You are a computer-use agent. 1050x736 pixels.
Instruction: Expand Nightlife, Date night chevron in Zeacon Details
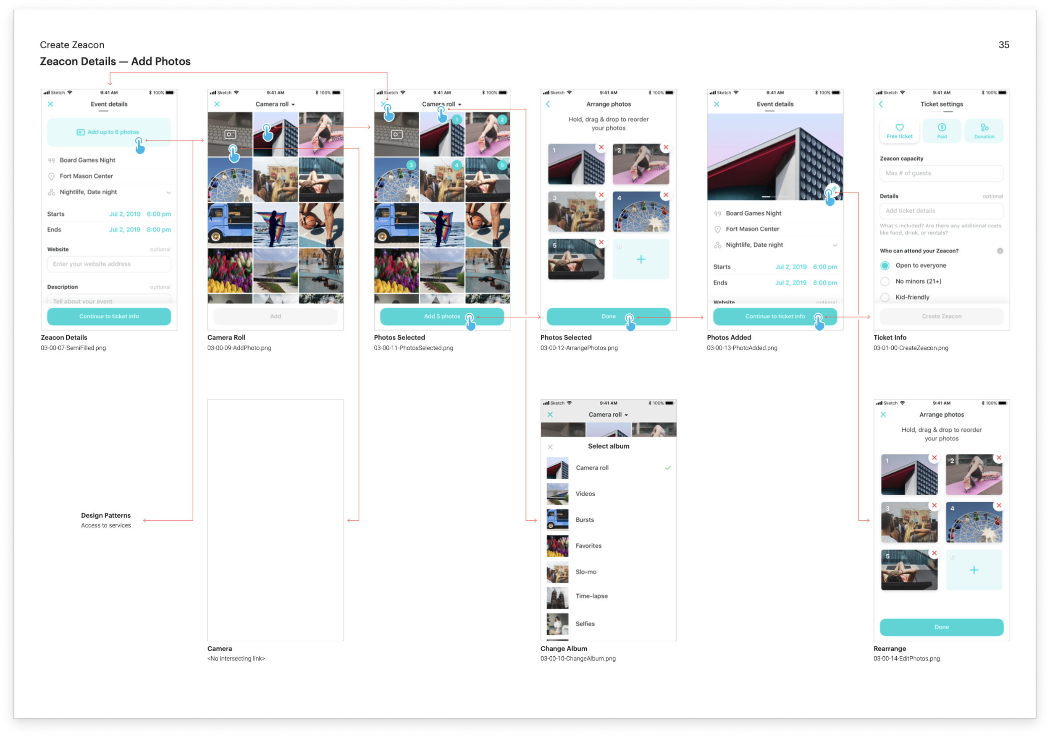169,192
